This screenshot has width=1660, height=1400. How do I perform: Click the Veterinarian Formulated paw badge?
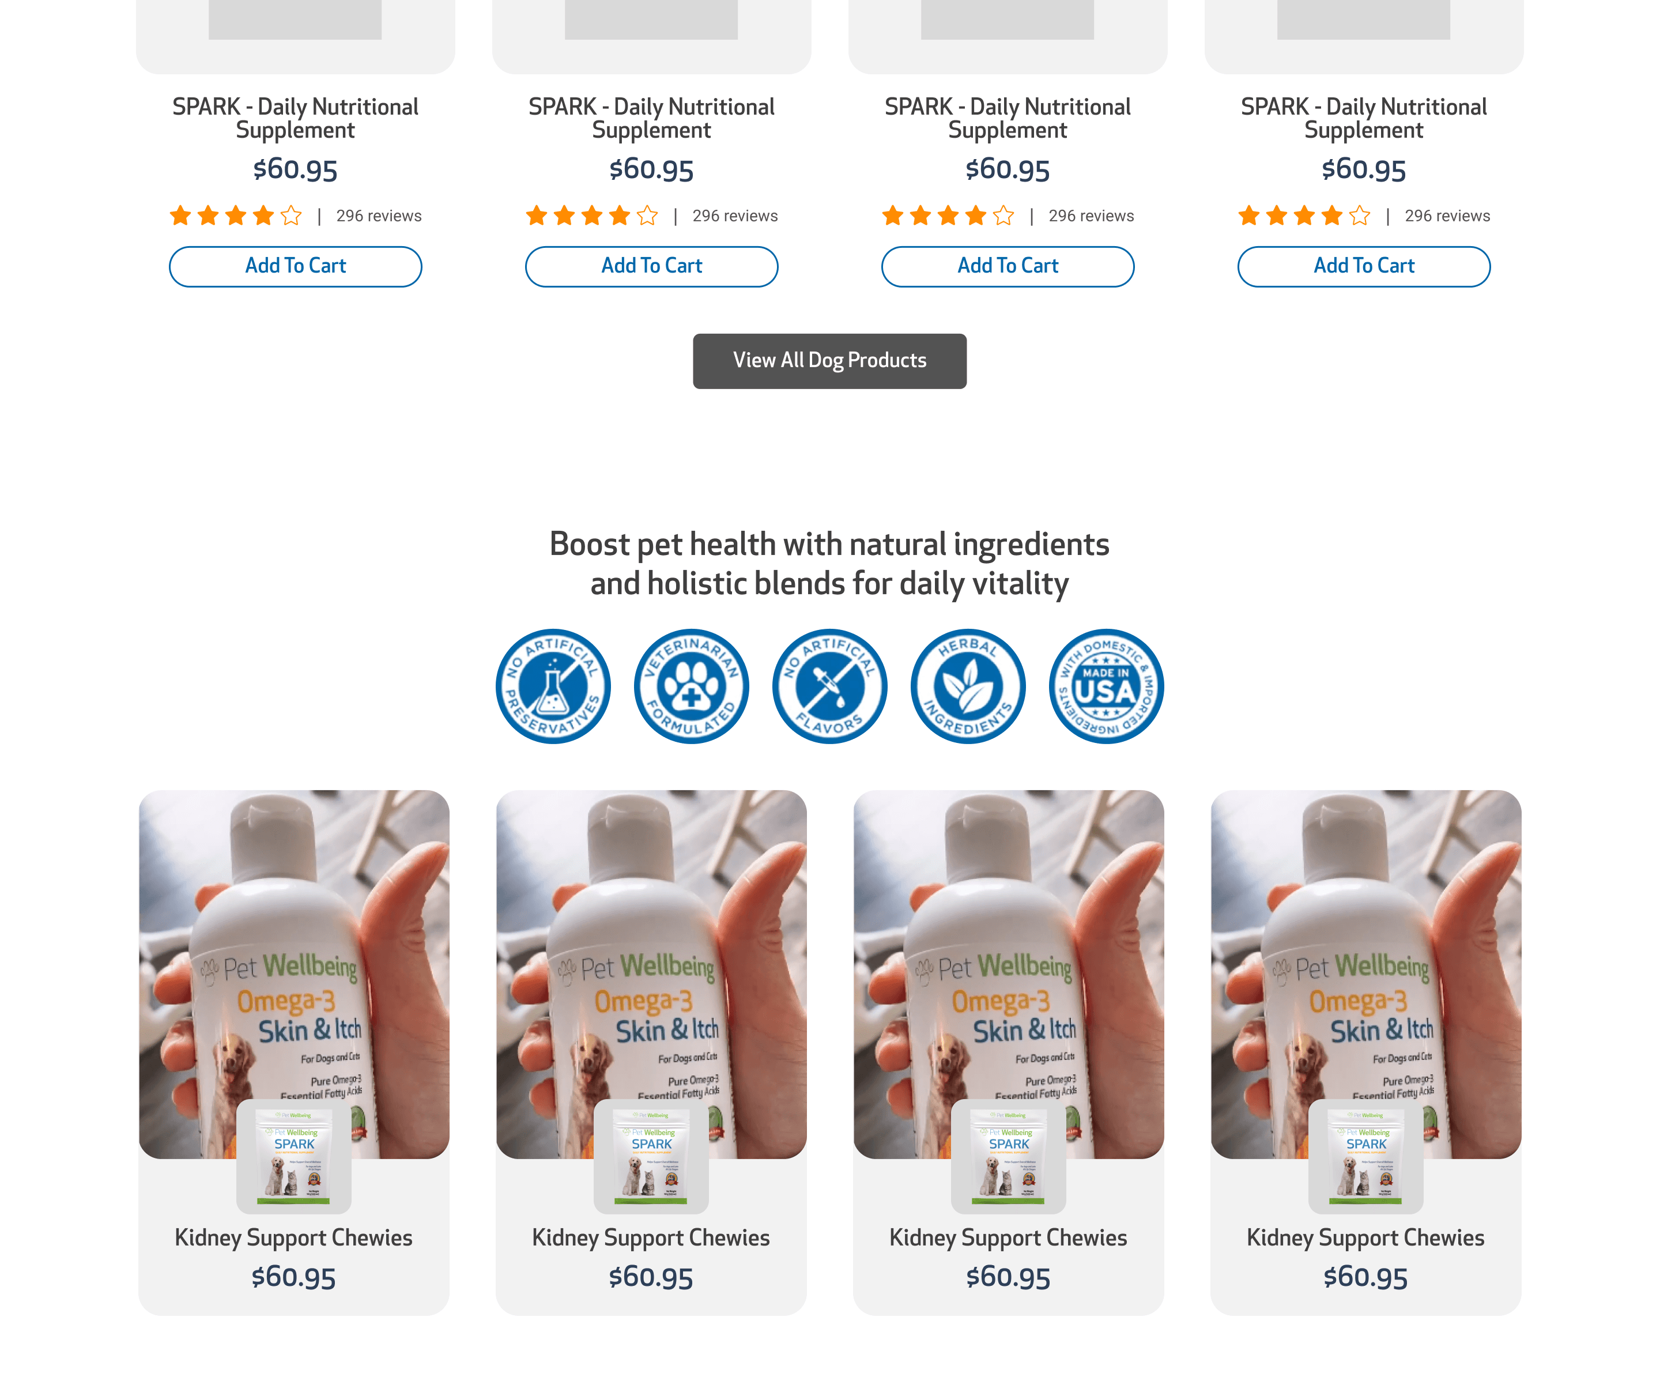[x=691, y=686]
